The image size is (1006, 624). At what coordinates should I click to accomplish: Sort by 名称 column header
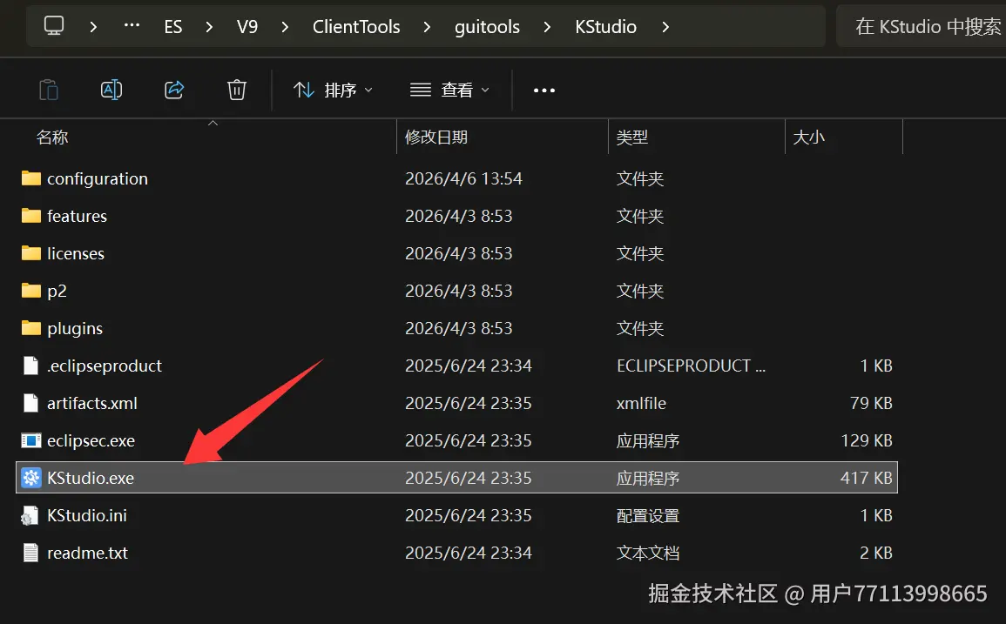(x=52, y=138)
